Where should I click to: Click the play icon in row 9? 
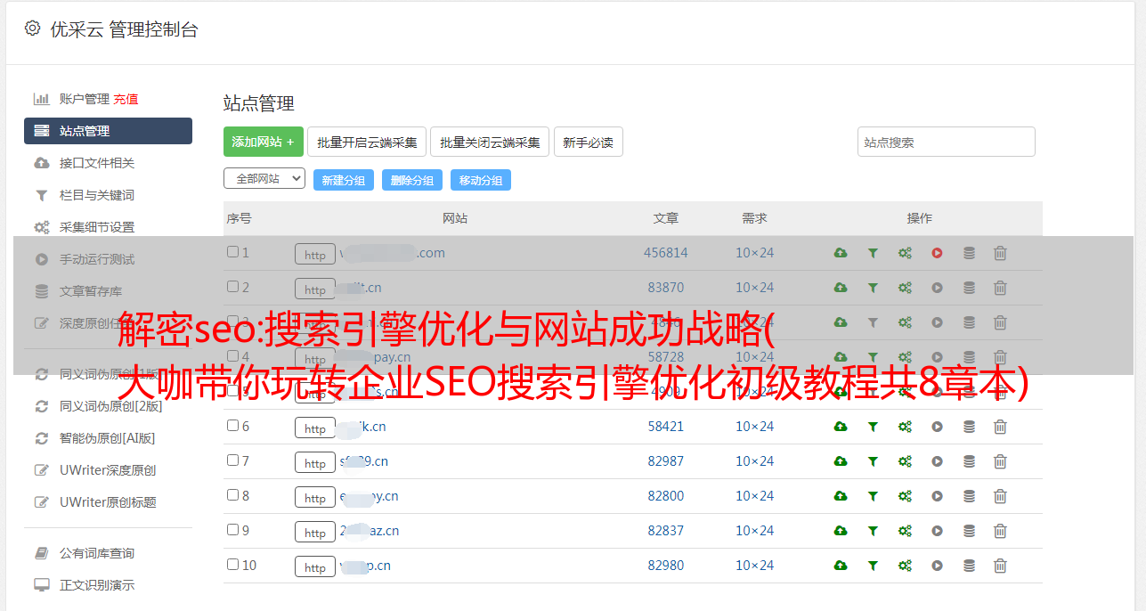937,531
